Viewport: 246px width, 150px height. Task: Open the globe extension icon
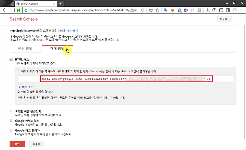pos(179,10)
